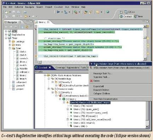Expand the ATM project in Navigator

tap(6, 31)
